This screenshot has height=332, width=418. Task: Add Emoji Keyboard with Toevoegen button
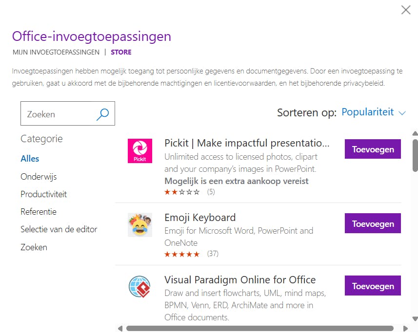pos(373,224)
